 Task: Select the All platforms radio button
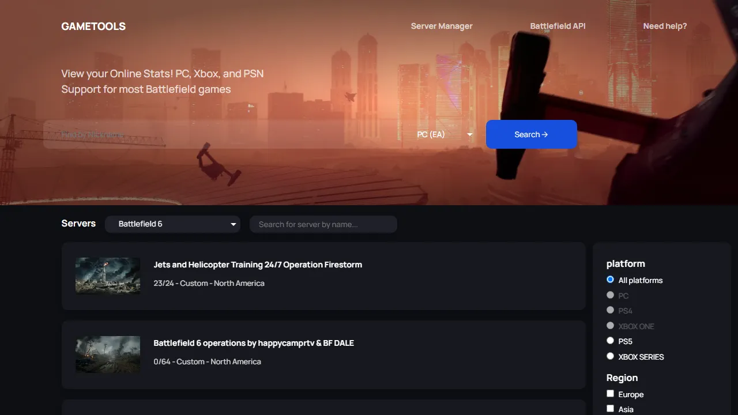(x=610, y=280)
